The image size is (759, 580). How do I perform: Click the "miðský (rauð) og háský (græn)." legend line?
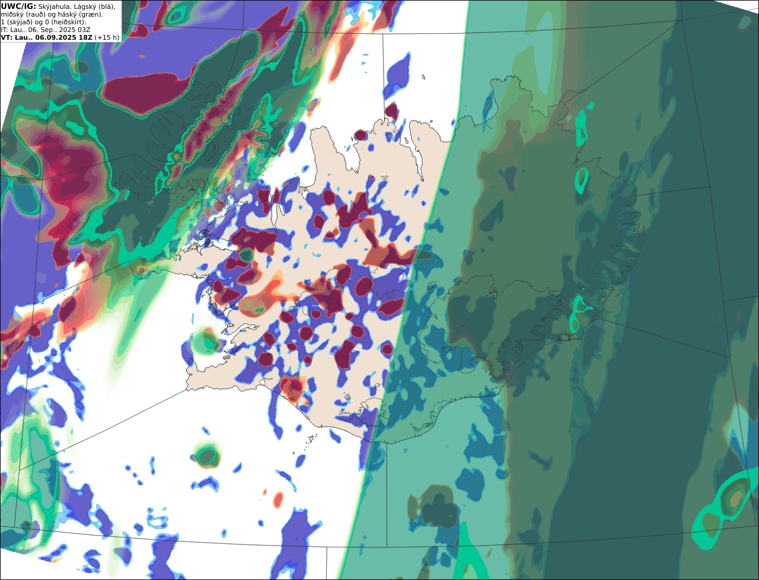pyautogui.click(x=52, y=14)
